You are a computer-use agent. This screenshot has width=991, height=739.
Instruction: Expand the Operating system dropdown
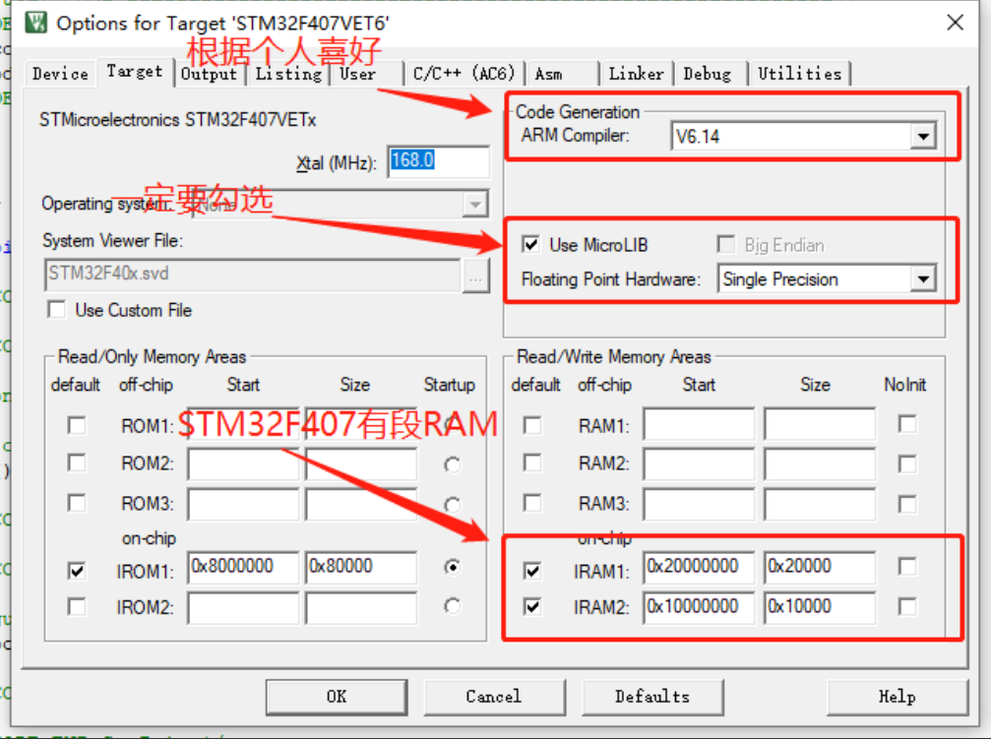[474, 205]
